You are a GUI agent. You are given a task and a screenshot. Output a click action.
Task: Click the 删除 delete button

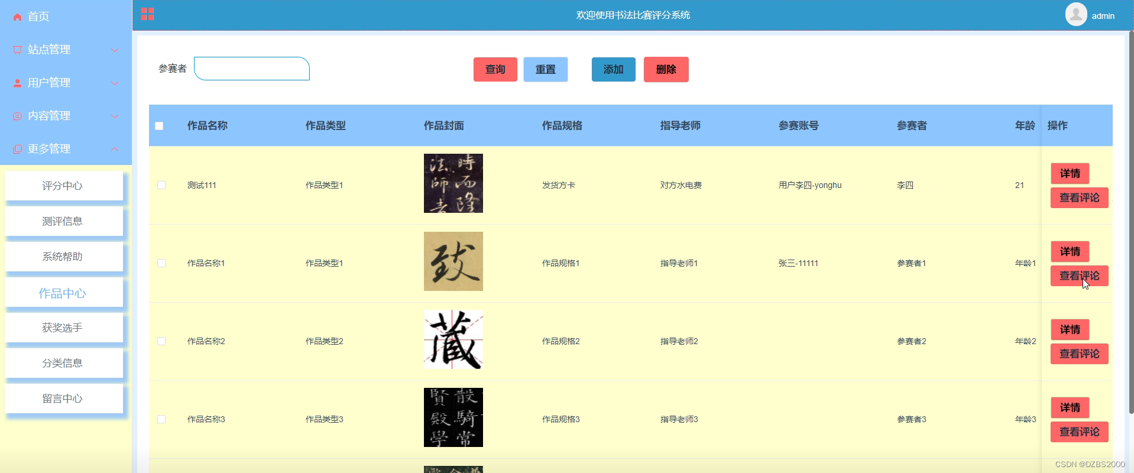click(x=666, y=69)
